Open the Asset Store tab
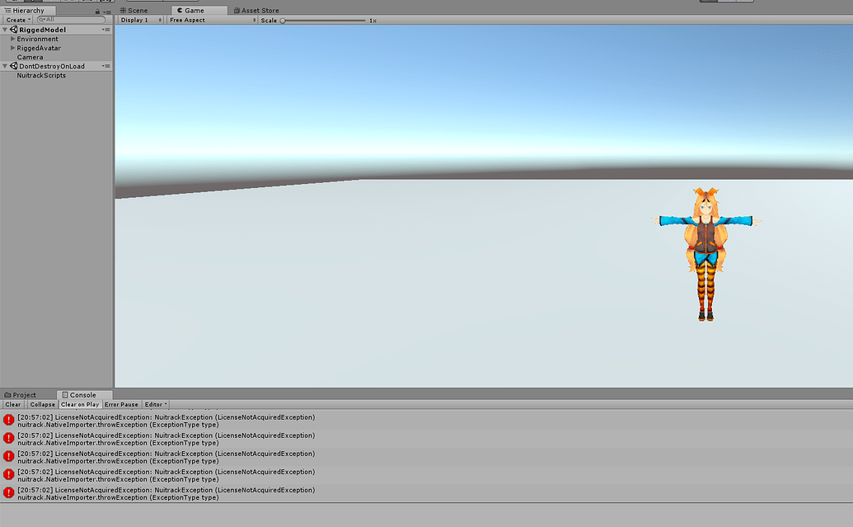853x527 pixels. coord(255,10)
